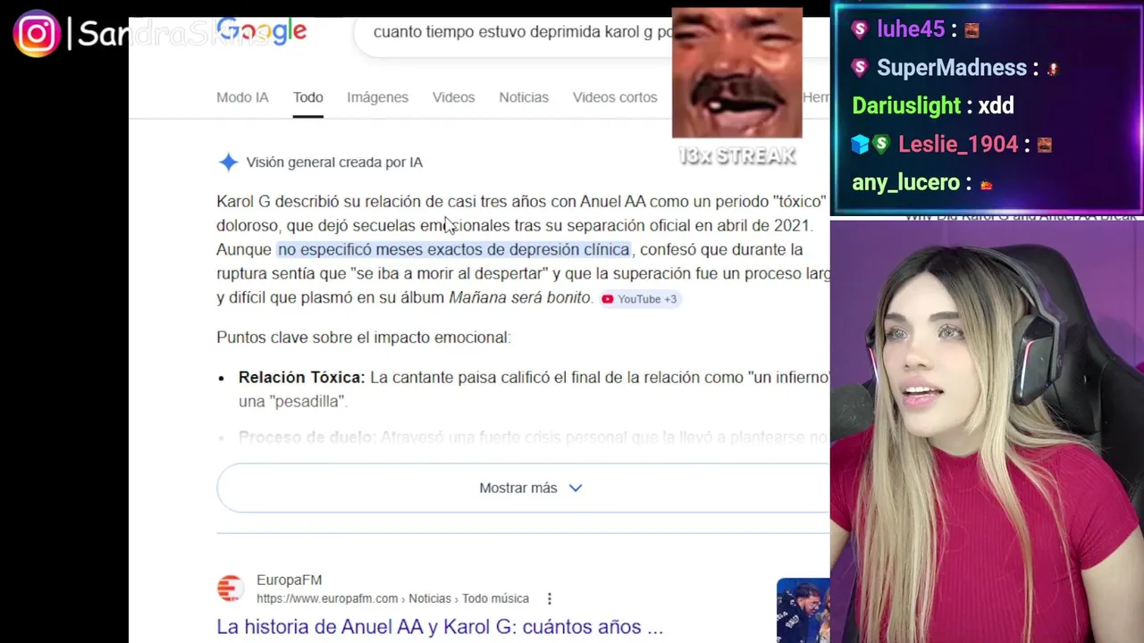This screenshot has width=1144, height=643.
Task: Select the Todo tab
Action: (x=307, y=97)
